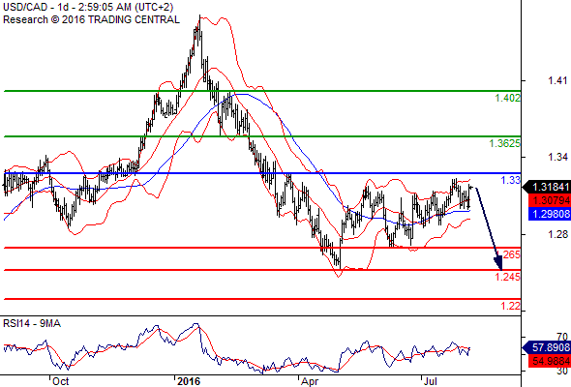Click the red 1.245 support level label

point(508,277)
